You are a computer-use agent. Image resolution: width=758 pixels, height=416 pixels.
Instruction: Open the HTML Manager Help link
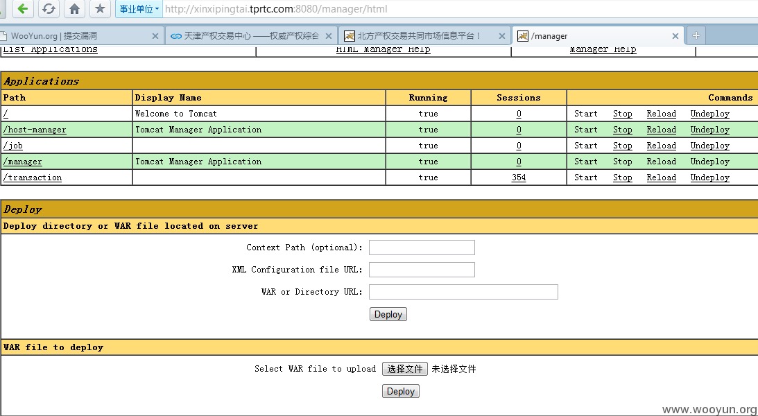pyautogui.click(x=384, y=49)
